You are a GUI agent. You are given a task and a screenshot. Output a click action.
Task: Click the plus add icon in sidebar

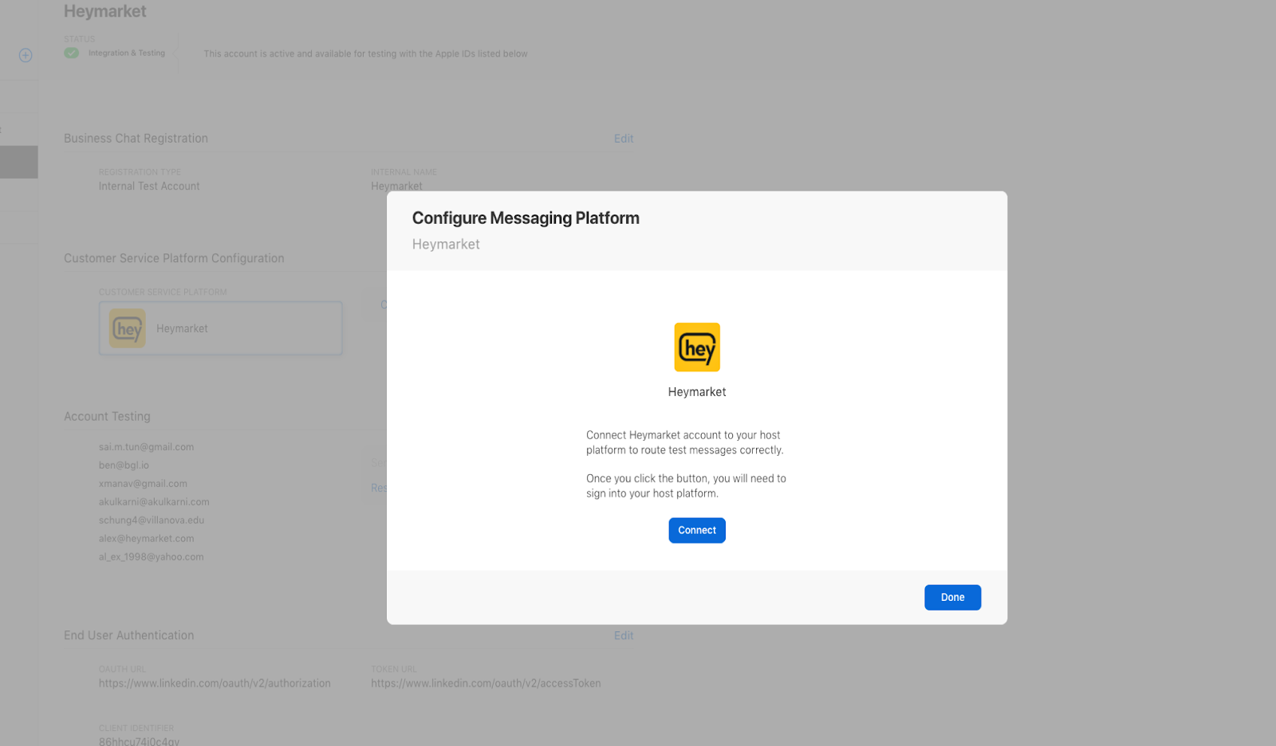coord(26,55)
